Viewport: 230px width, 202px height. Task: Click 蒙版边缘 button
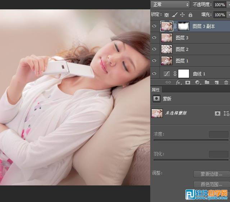click(x=211, y=174)
